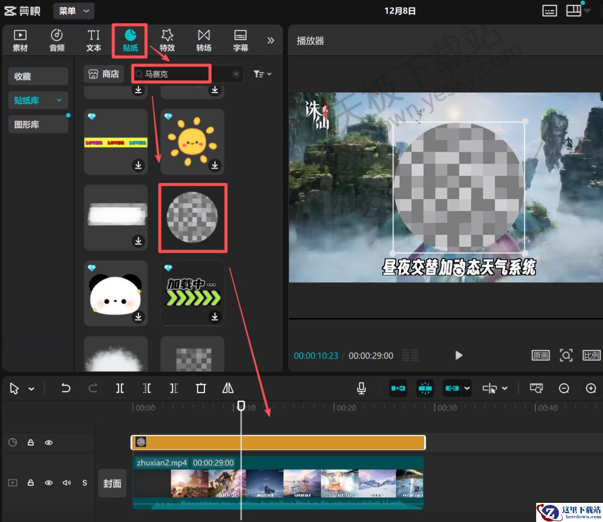The image size is (603, 522).
Task: Select the split clip tool
Action: 120,388
